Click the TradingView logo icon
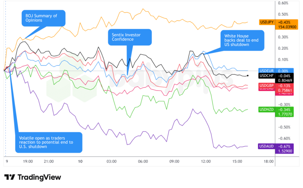Viewport: 303px width, 188px height. click(x=9, y=177)
